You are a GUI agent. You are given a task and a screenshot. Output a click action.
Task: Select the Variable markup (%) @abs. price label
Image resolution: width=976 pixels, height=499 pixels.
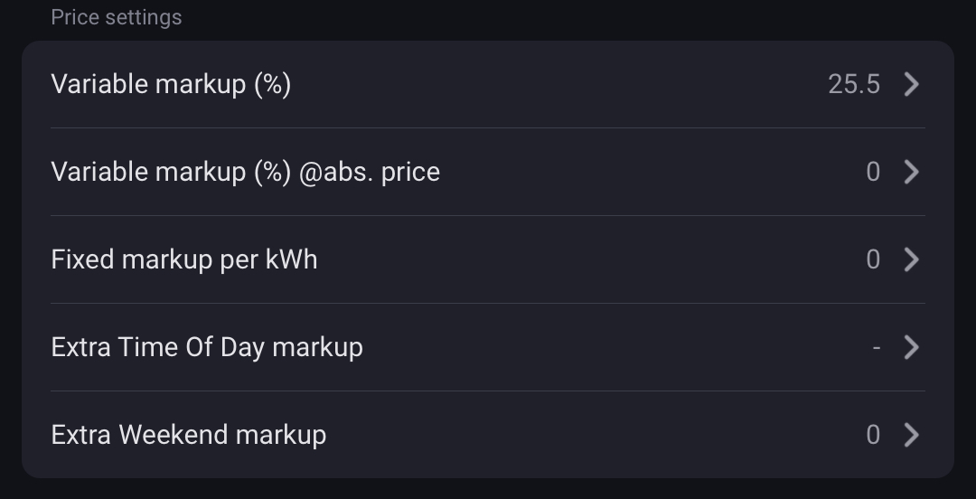(x=245, y=172)
